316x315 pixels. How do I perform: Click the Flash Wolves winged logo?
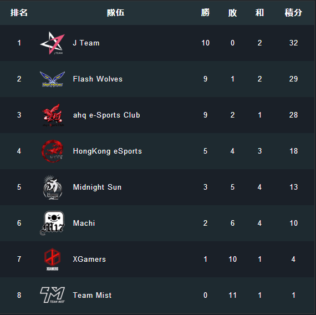tap(53, 79)
